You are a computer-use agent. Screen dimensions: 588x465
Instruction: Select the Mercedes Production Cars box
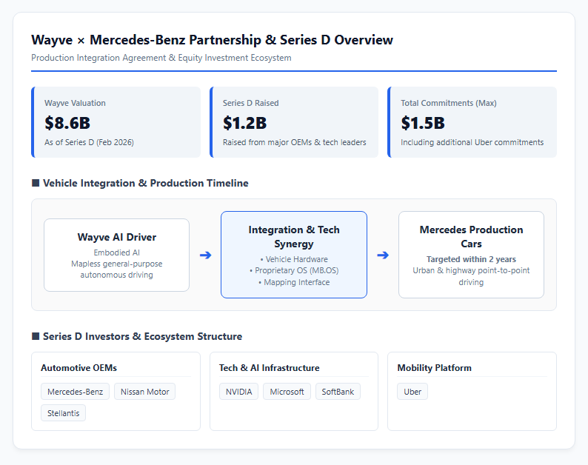(x=472, y=255)
